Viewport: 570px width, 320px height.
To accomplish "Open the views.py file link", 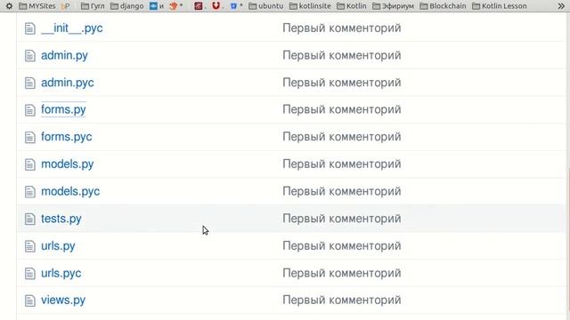I will 63,300.
